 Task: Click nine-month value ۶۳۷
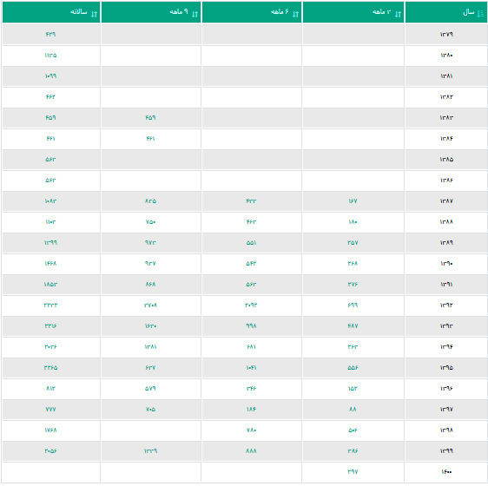[x=150, y=367]
